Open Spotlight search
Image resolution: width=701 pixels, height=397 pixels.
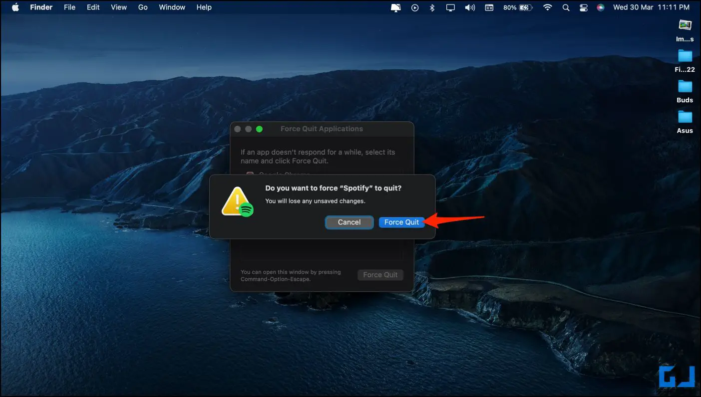[566, 7]
